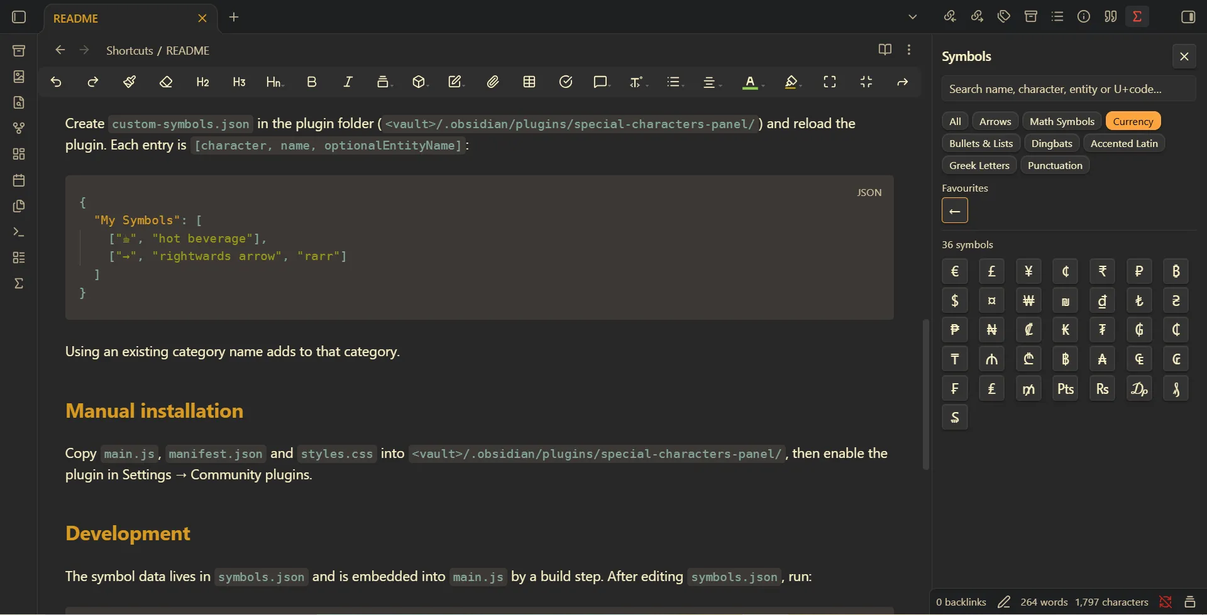Toggle right sidebar visibility
This screenshot has height=615, width=1207.
coord(1188,17)
